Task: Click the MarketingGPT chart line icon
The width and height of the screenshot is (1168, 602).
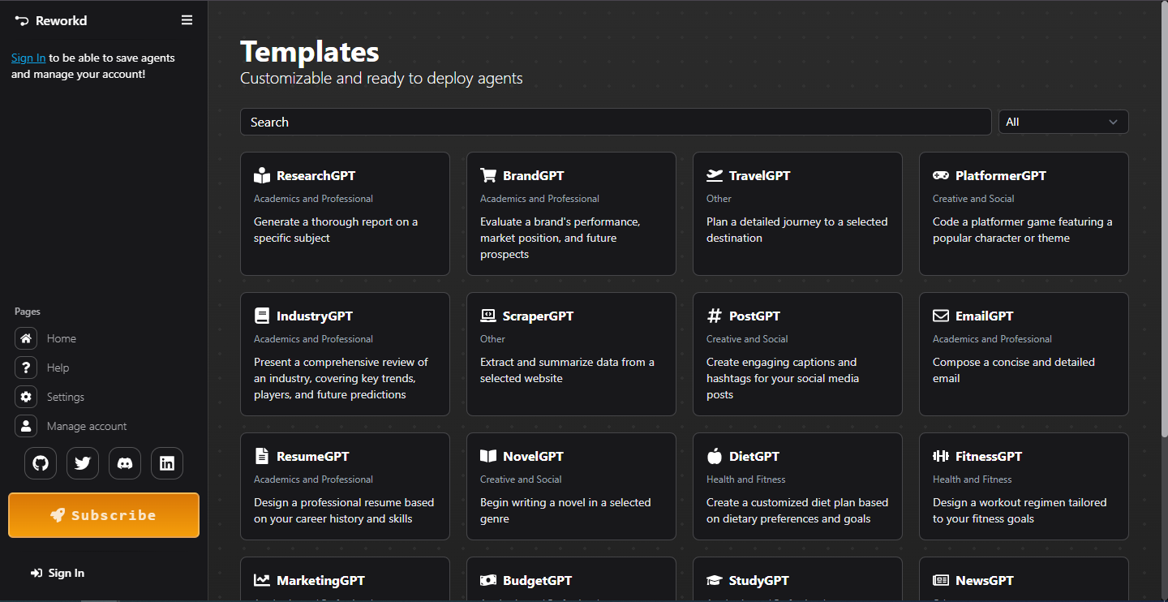Action: (x=262, y=580)
